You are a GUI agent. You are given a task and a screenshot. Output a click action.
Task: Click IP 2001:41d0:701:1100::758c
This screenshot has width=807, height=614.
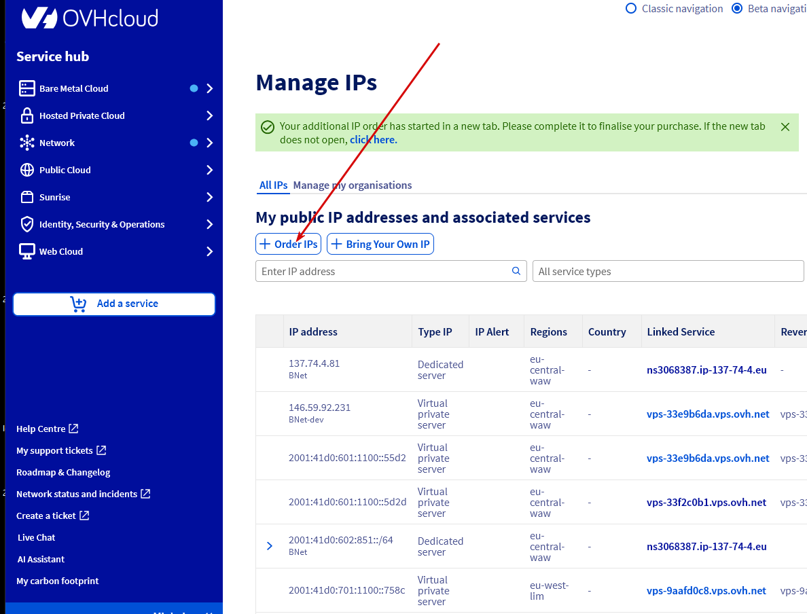coord(347,590)
